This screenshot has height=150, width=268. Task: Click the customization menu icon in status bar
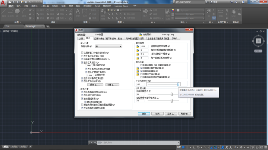(x=266, y=147)
